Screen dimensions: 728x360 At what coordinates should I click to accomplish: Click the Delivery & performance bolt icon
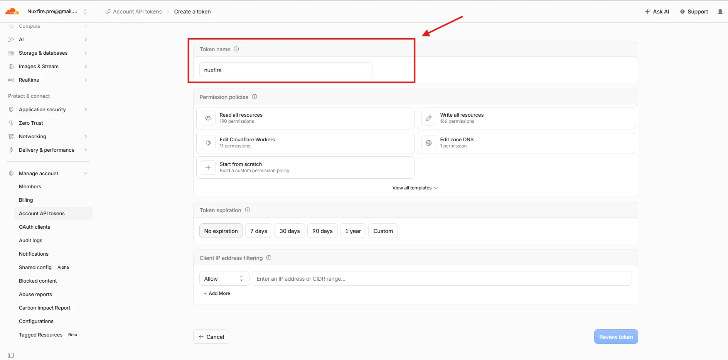tap(11, 150)
